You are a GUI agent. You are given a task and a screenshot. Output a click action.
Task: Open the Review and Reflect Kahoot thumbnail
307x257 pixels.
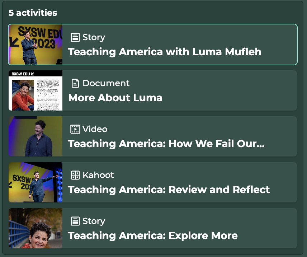click(x=36, y=182)
